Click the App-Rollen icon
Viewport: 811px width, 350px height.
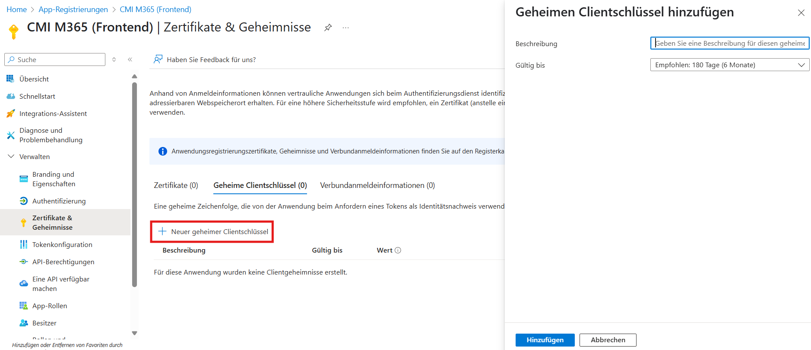click(24, 306)
